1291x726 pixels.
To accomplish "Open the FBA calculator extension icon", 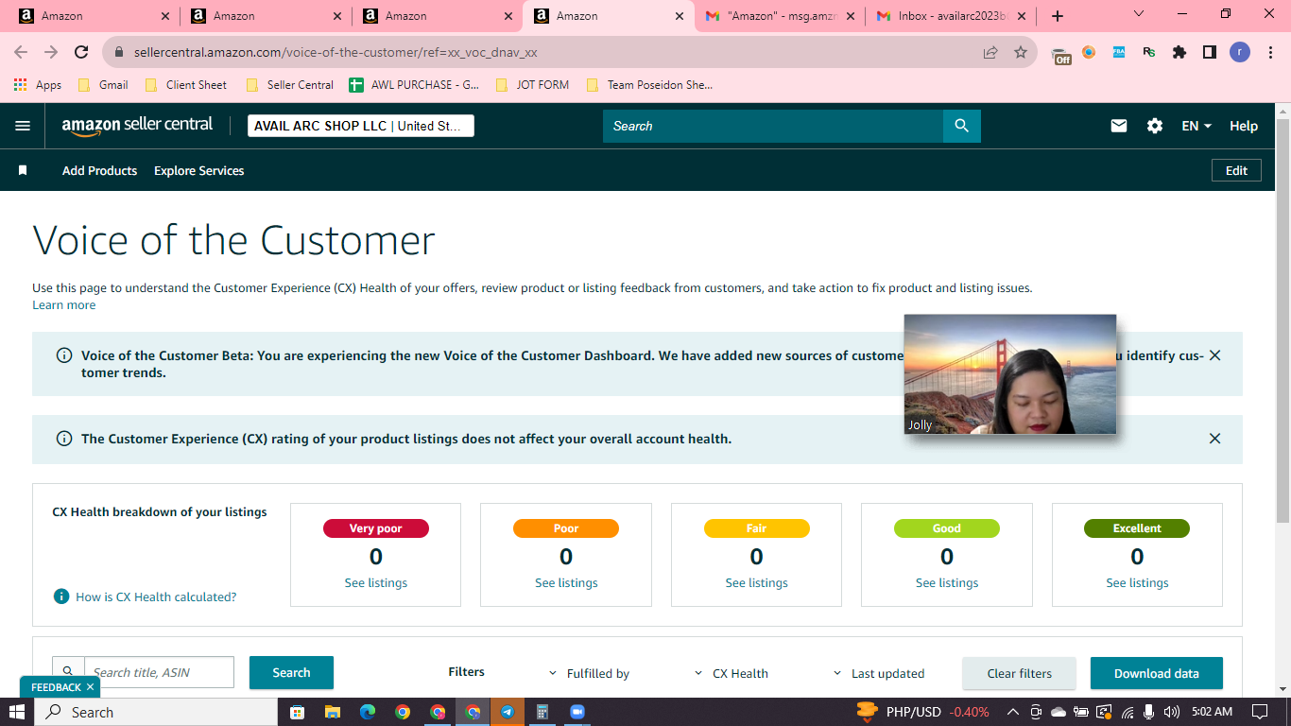I will click(1119, 53).
